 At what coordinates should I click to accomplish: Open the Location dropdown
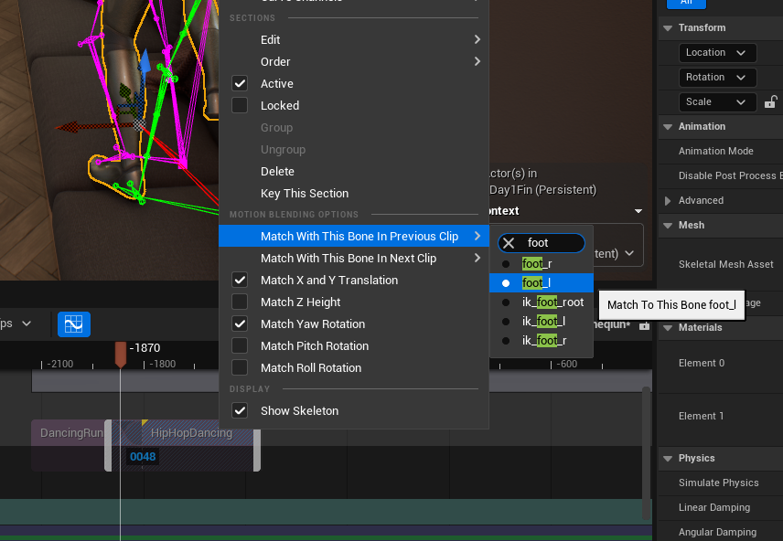tap(717, 52)
